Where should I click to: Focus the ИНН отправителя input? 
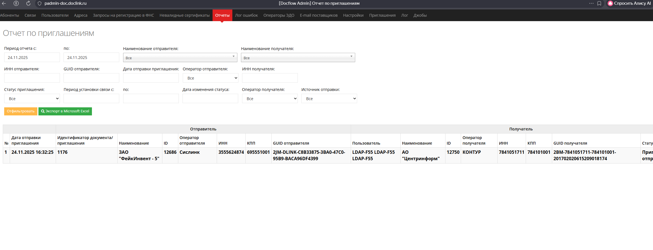click(32, 78)
